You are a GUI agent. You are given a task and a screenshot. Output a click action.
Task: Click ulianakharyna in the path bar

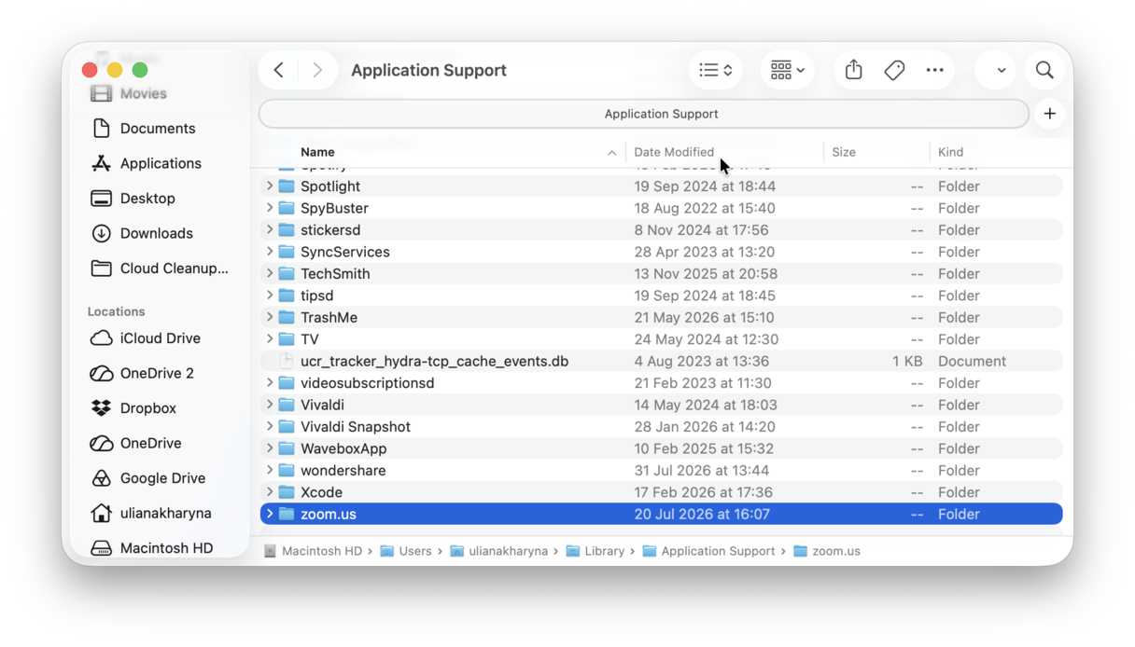[499, 551]
